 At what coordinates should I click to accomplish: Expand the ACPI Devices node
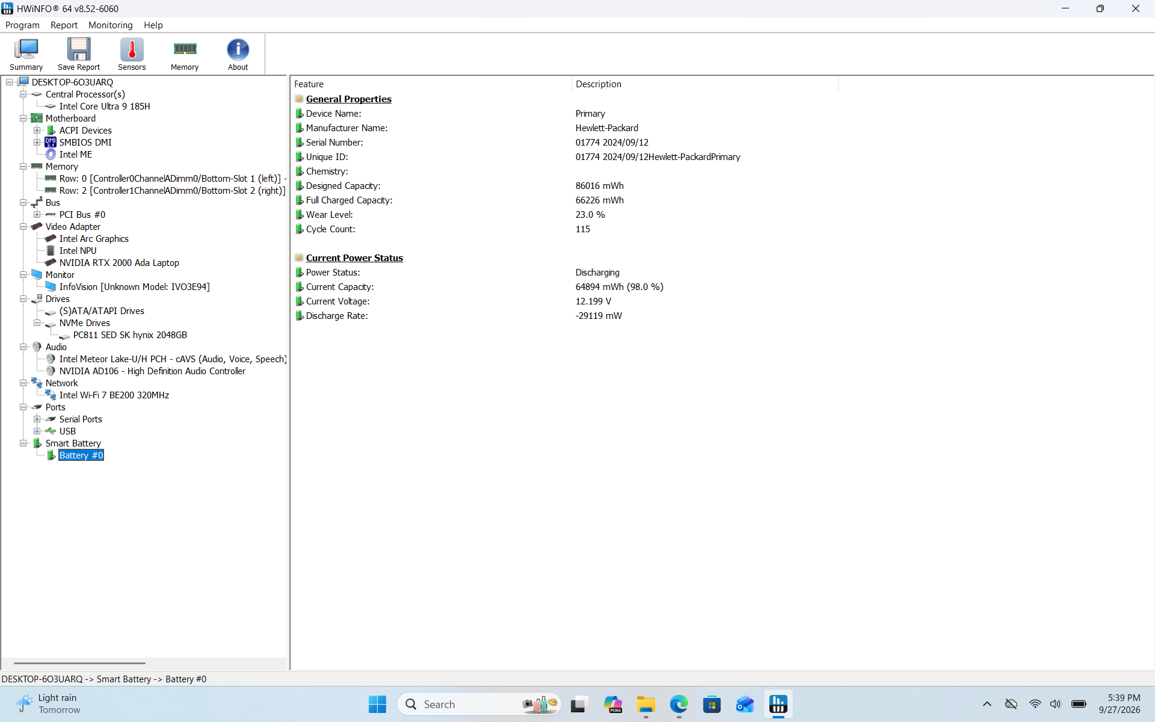tap(37, 131)
